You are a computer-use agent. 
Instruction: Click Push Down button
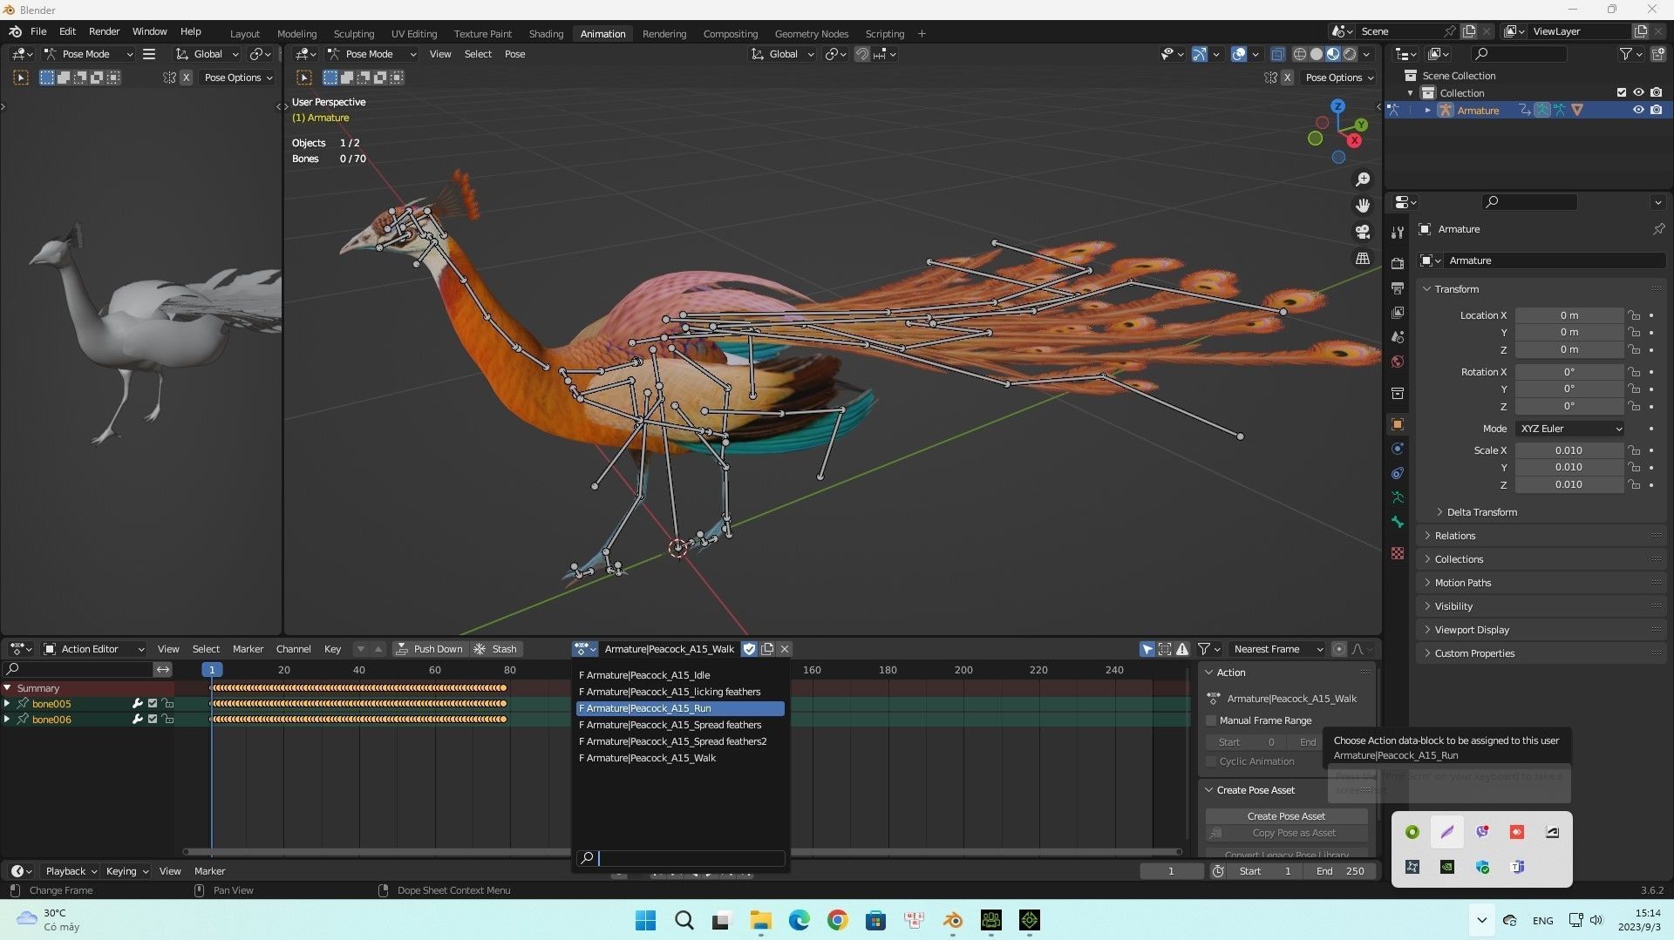pos(430,649)
